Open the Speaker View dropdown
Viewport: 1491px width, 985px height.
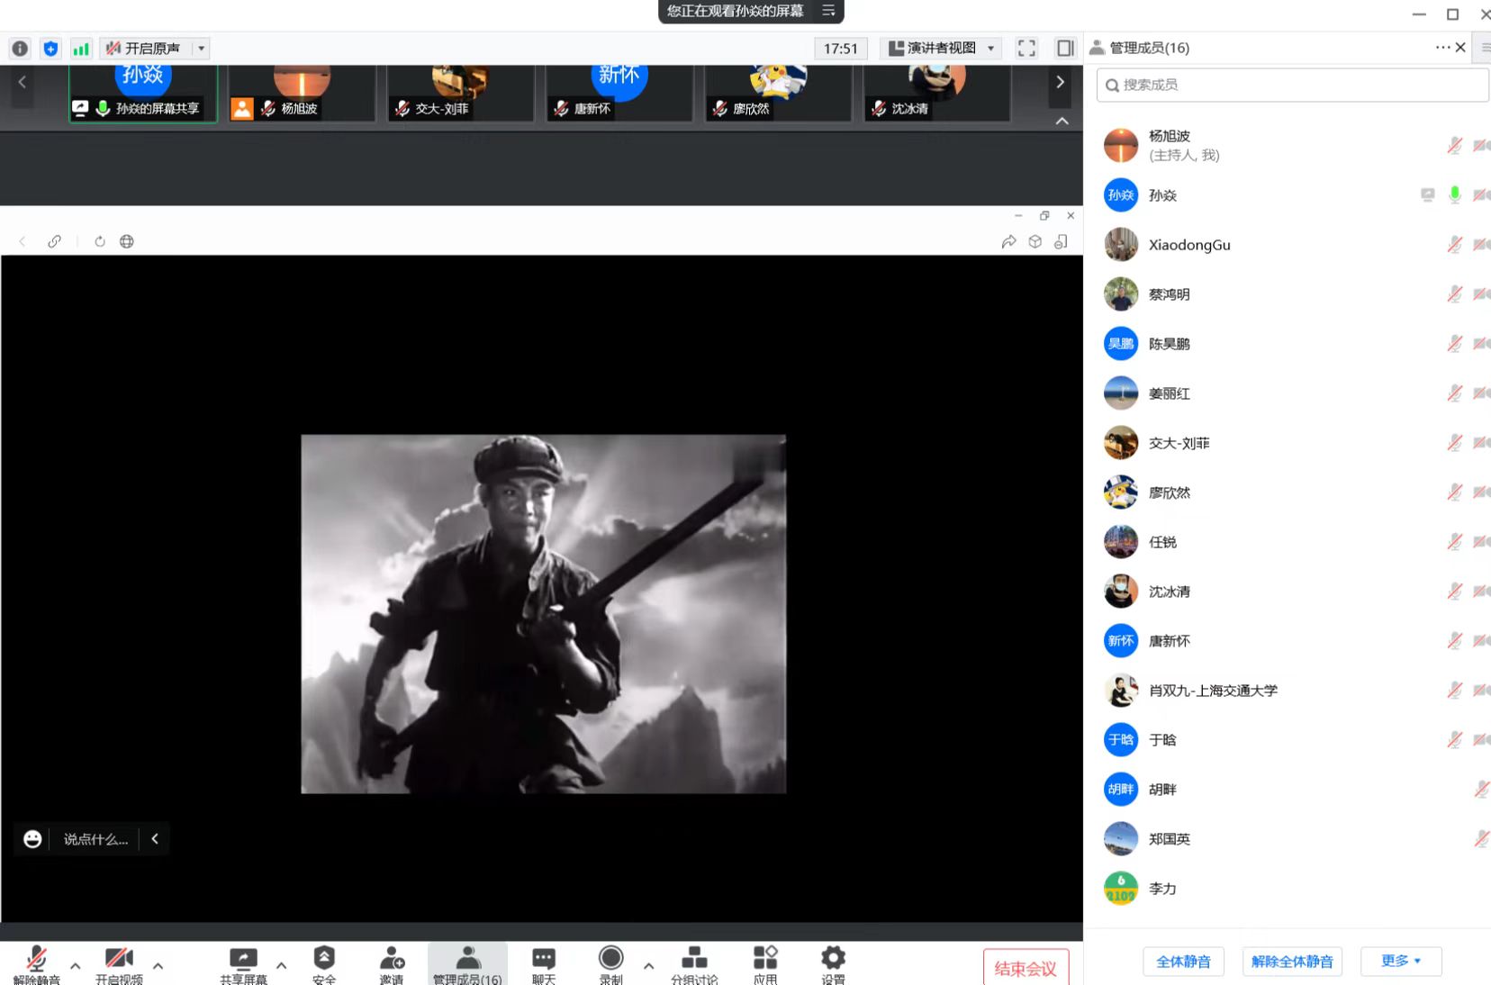tap(941, 49)
